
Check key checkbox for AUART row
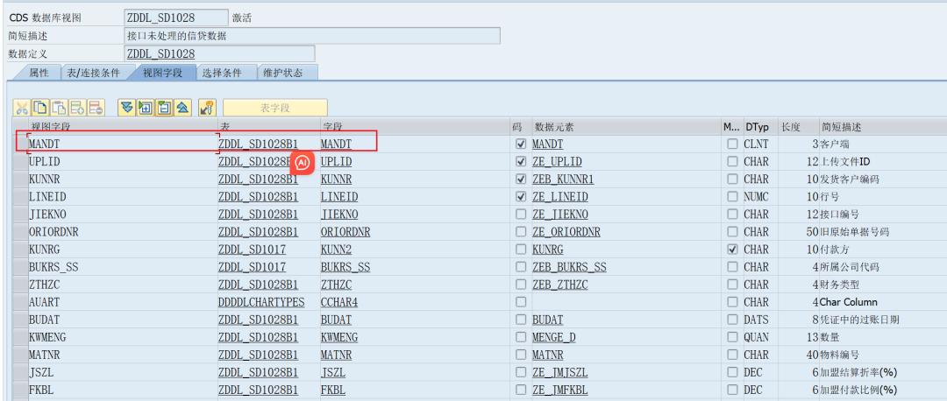(521, 302)
